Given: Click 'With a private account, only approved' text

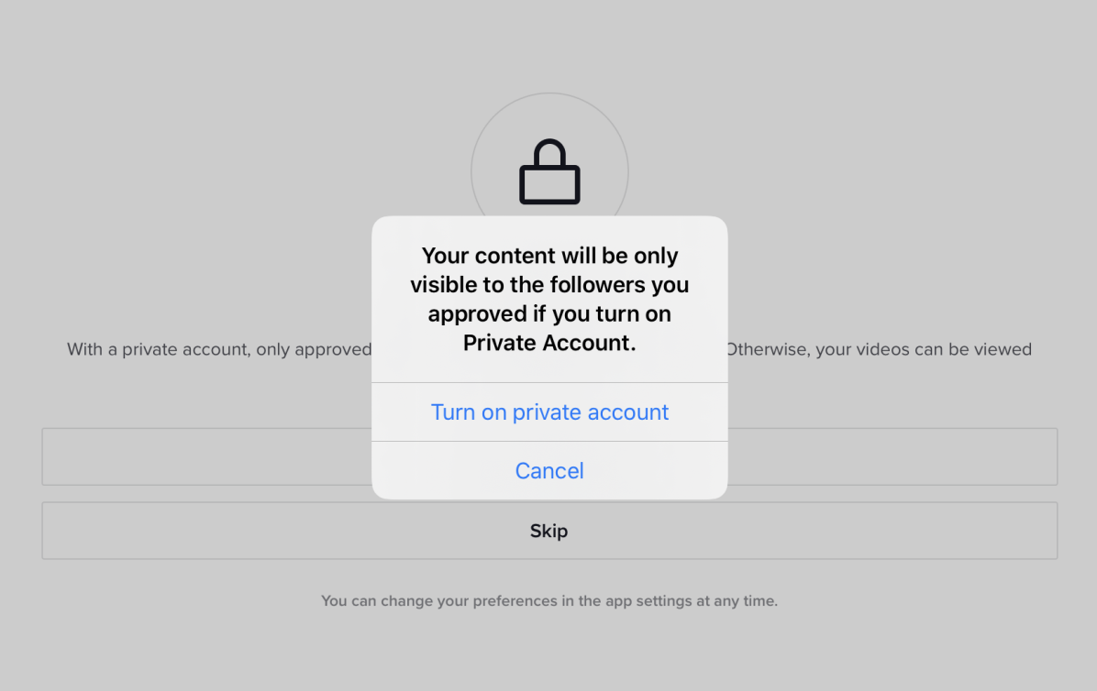Looking at the screenshot, I should 219,349.
